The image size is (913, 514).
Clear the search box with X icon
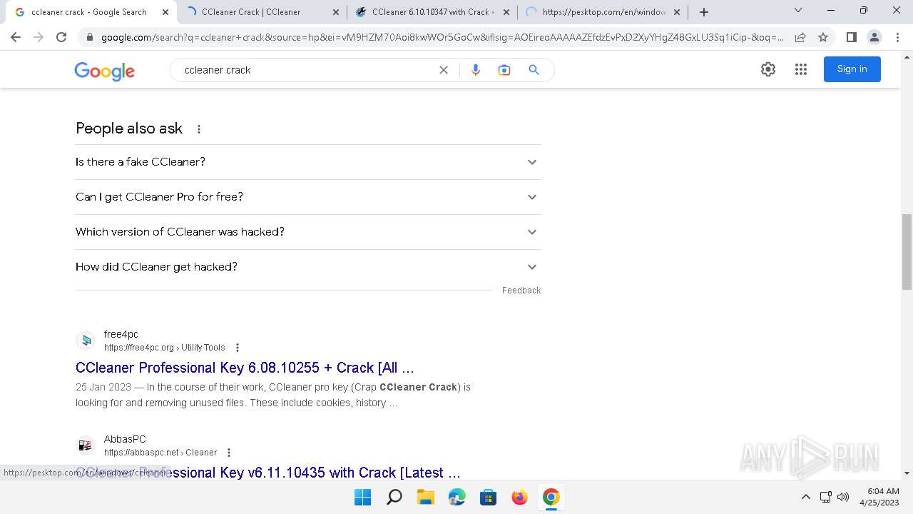click(444, 70)
